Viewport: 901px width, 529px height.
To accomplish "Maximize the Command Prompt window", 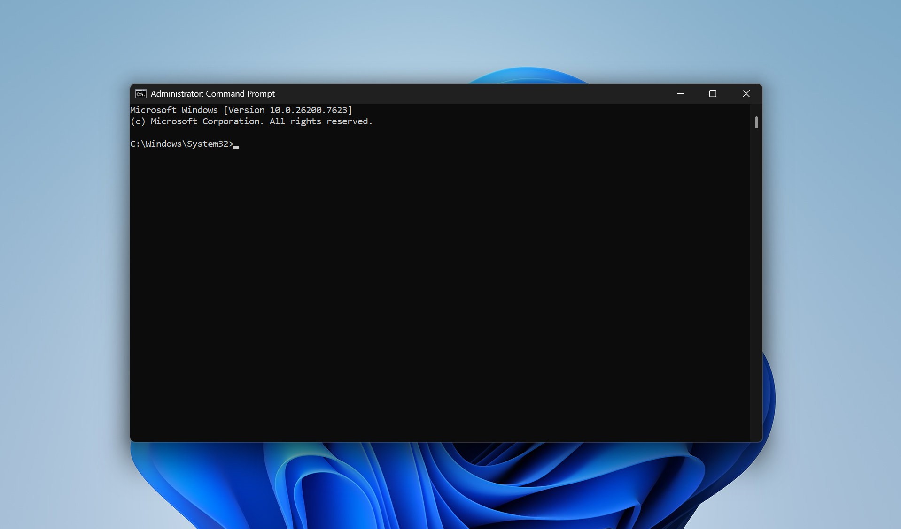I will pos(713,94).
